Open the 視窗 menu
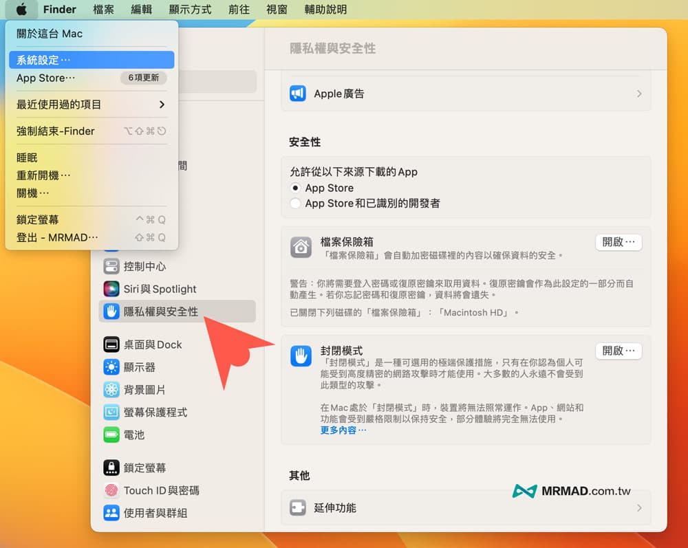Screen dimensions: 688x548 pyautogui.click(x=277, y=9)
